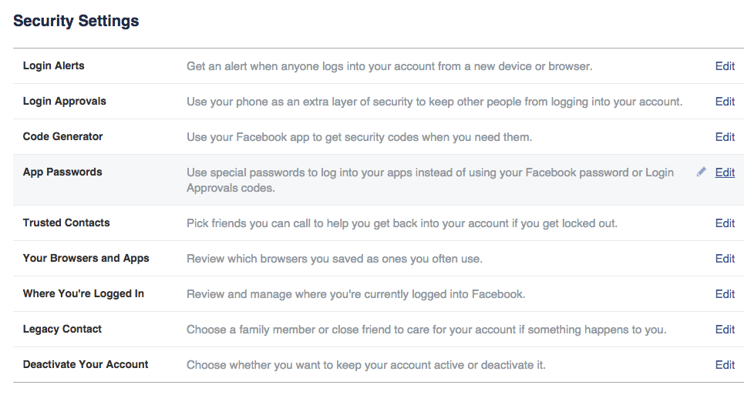Edit the Login Alerts setting

725,66
